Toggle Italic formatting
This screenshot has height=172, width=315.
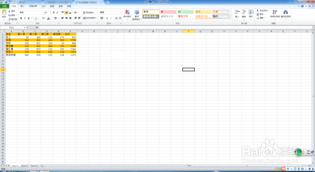(x=25, y=18)
